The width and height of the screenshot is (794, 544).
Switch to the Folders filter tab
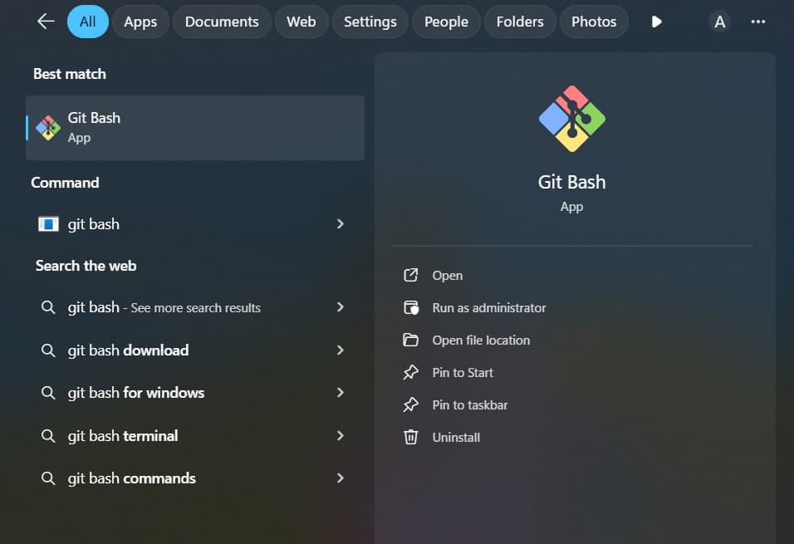pos(520,22)
